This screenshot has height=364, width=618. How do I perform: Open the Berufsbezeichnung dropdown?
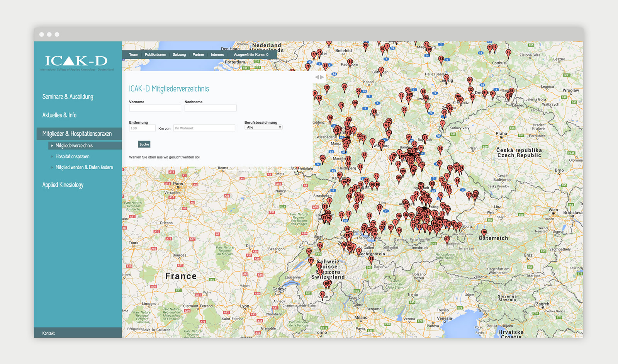coord(263,128)
